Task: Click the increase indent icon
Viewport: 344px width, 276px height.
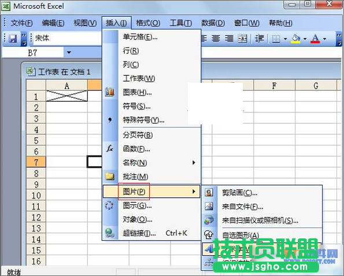Action: click(x=259, y=39)
